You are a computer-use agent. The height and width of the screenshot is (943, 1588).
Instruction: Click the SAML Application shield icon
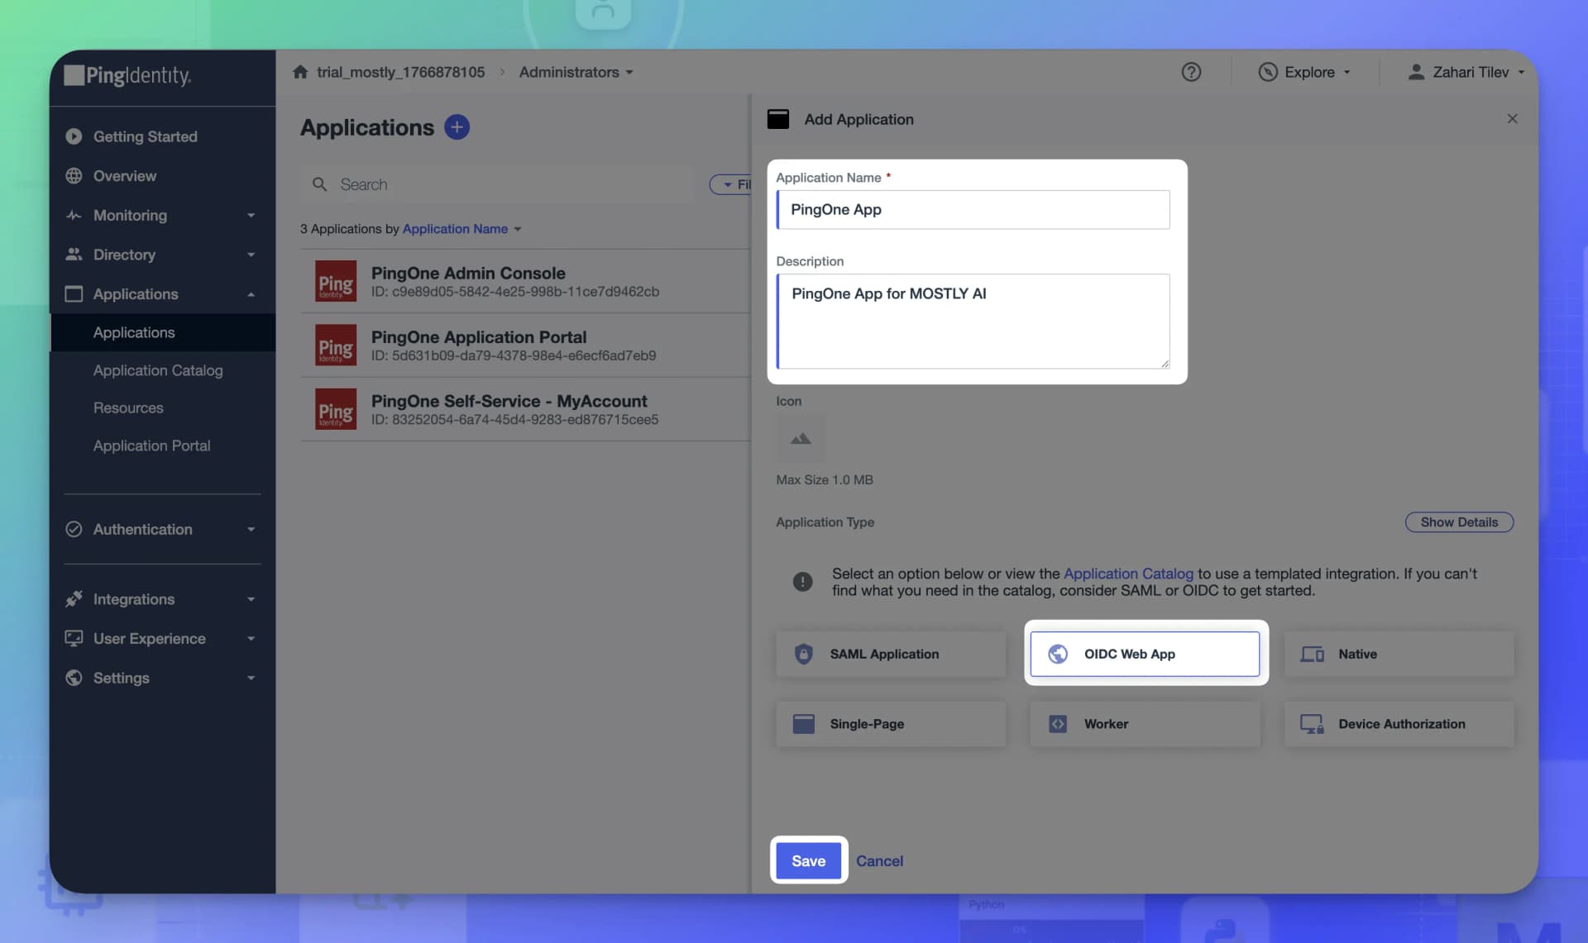803,654
